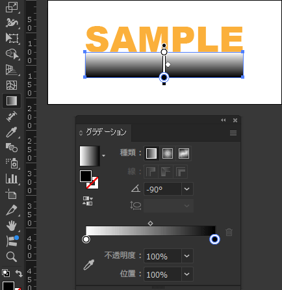Click the white stop on the canvas gradient annotator

point(164,52)
